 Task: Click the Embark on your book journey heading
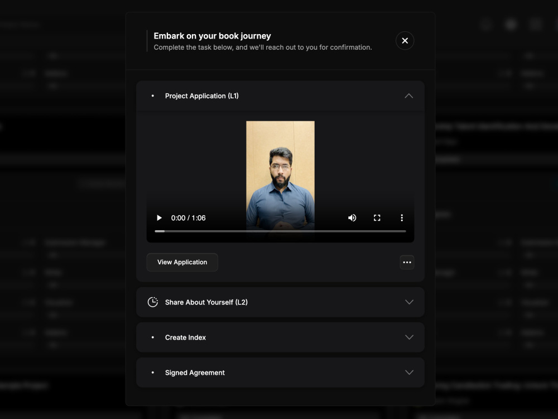pyautogui.click(x=212, y=36)
